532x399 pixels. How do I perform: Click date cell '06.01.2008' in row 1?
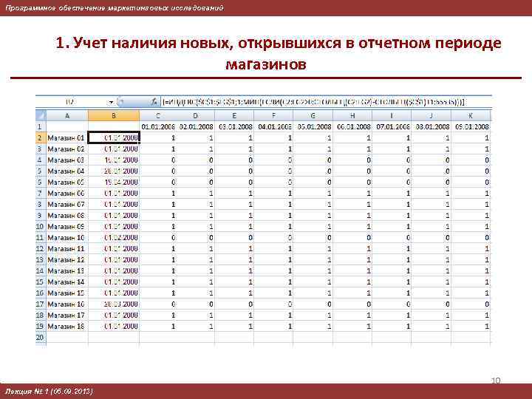pos(352,127)
